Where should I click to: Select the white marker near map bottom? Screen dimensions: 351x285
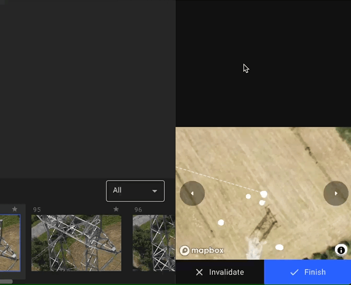click(279, 247)
